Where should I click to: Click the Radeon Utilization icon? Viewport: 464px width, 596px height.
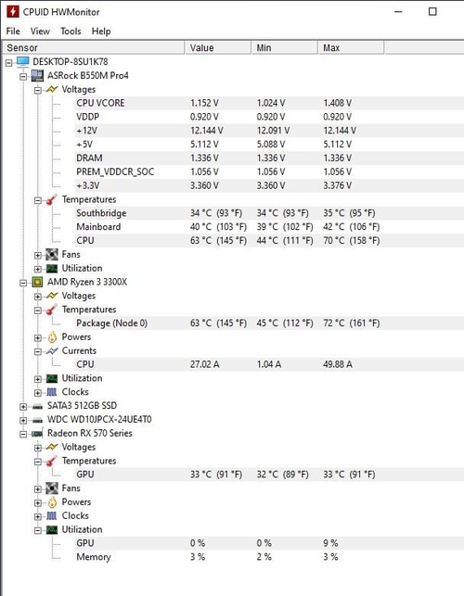(x=52, y=529)
